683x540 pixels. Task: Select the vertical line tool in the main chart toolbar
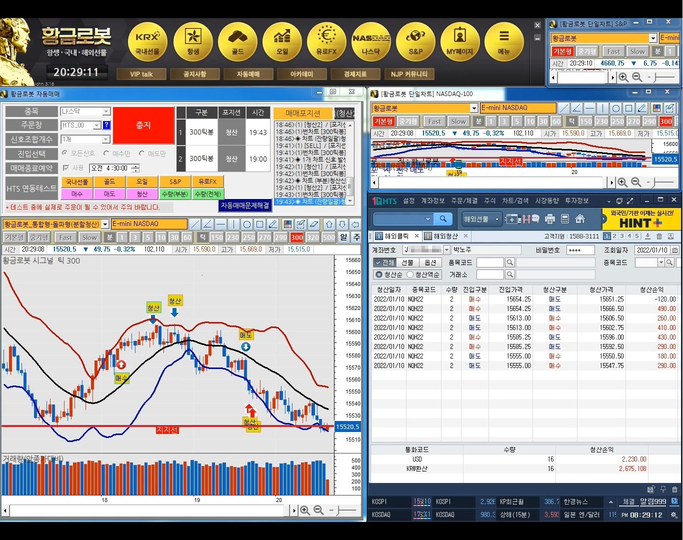(x=233, y=224)
